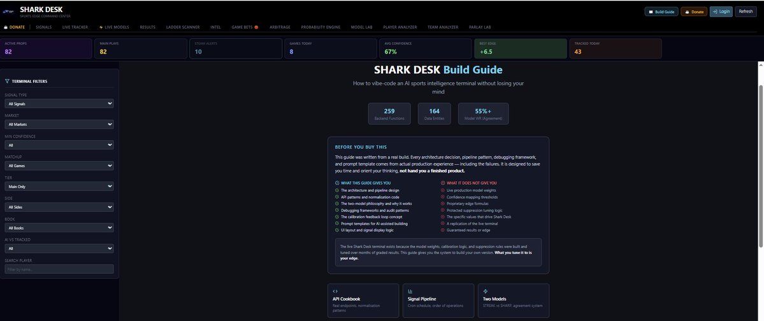This screenshot has width=764, height=321.
Task: Expand the Tier dropdown set to Main Only
Action: click(59, 186)
